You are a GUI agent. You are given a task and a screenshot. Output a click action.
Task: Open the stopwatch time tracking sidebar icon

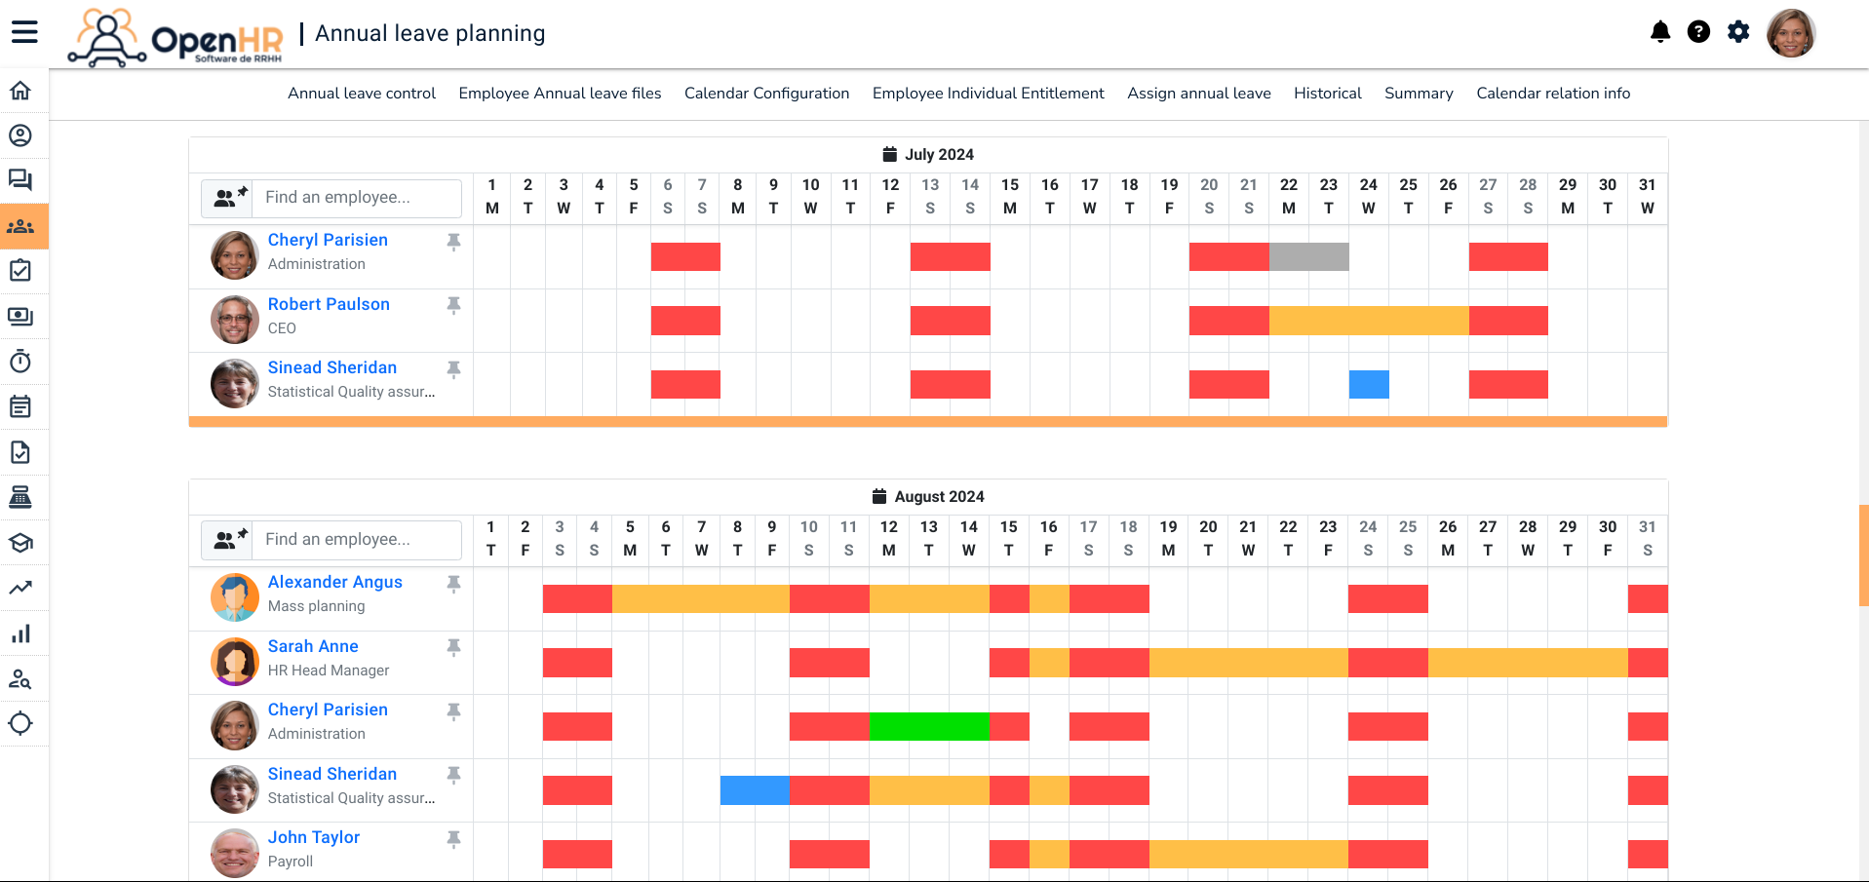(x=20, y=362)
